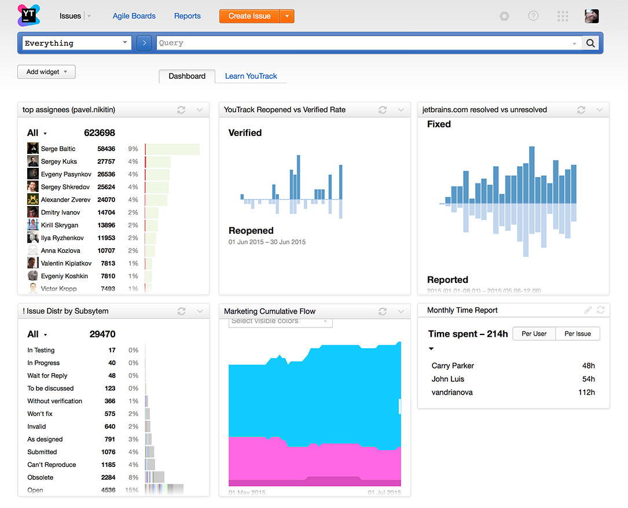Switch time report to Per User
Viewport: 628px width, 508px height.
(x=534, y=333)
